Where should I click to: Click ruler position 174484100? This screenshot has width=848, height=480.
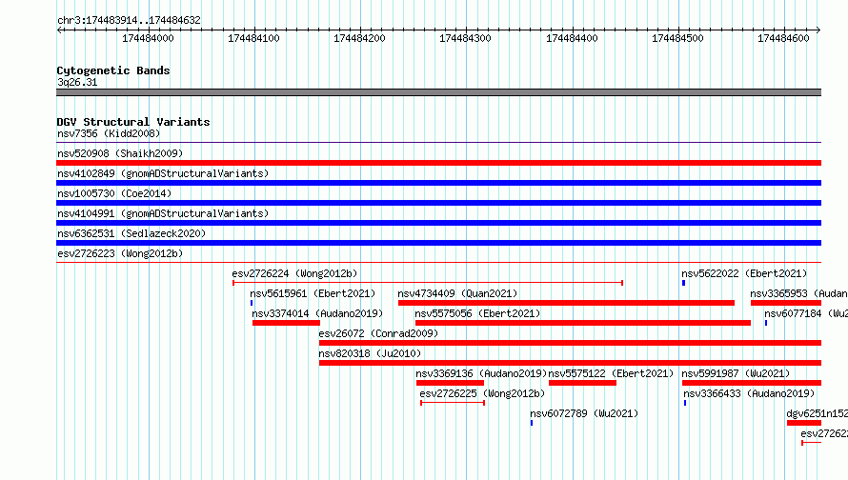coord(253,38)
